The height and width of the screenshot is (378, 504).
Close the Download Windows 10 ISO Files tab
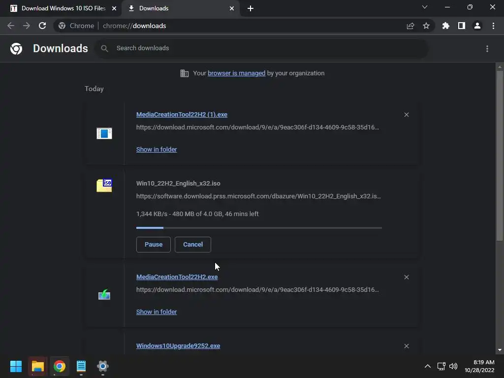114,8
